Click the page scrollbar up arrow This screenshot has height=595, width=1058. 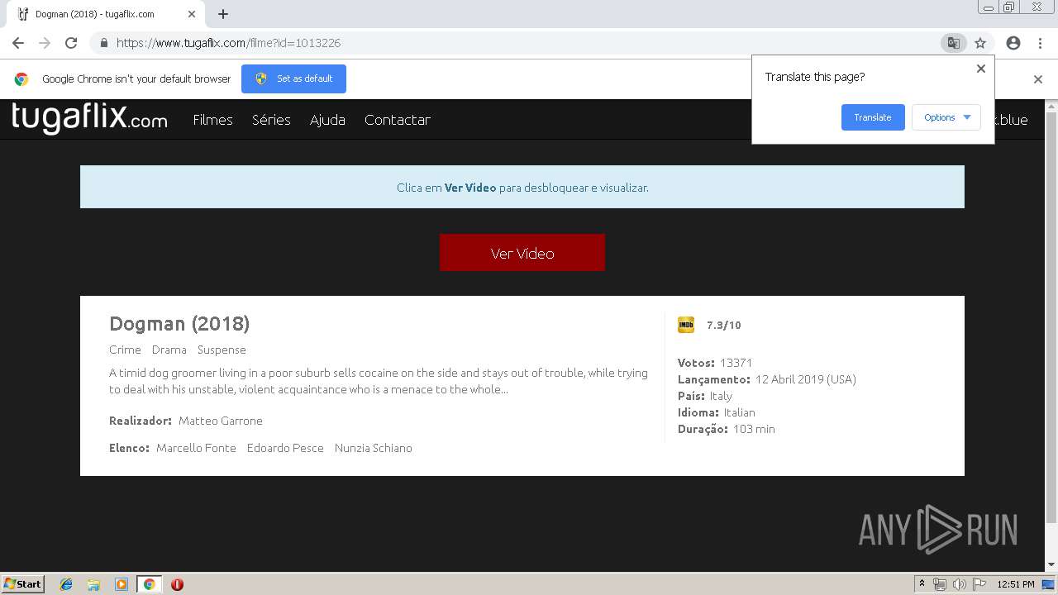pos(1051,106)
